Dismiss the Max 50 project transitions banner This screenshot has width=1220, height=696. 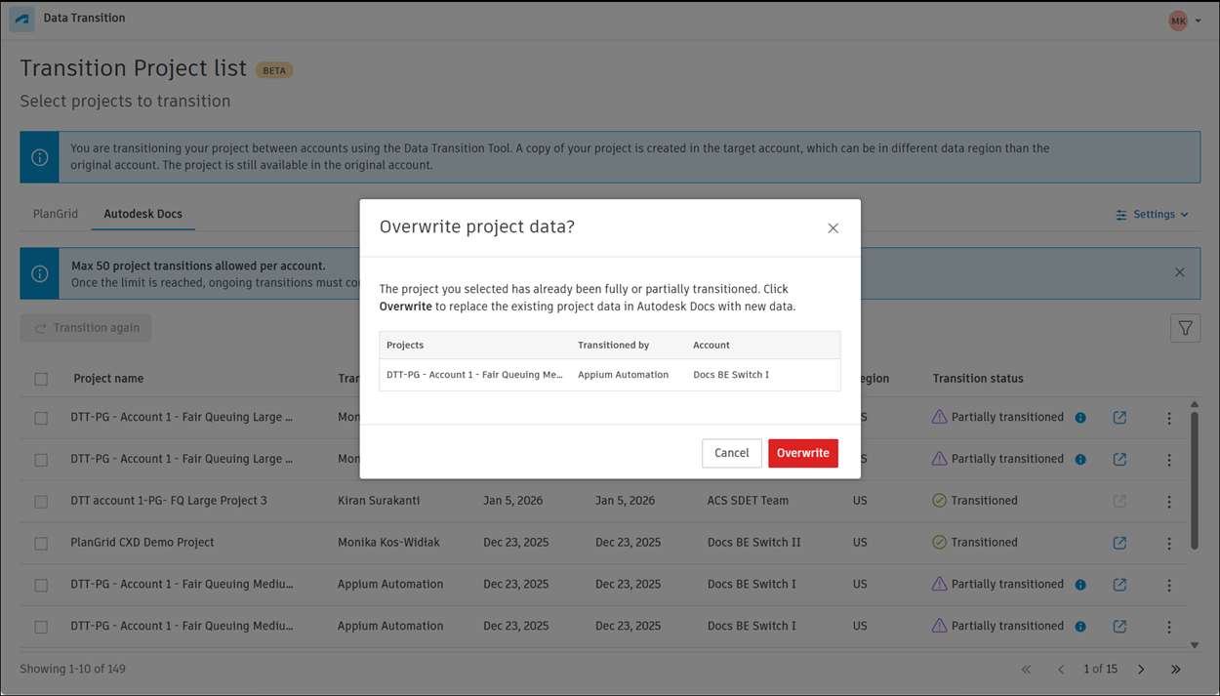[x=1179, y=272]
